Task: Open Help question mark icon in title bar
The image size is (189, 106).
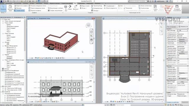Action: 171,1
